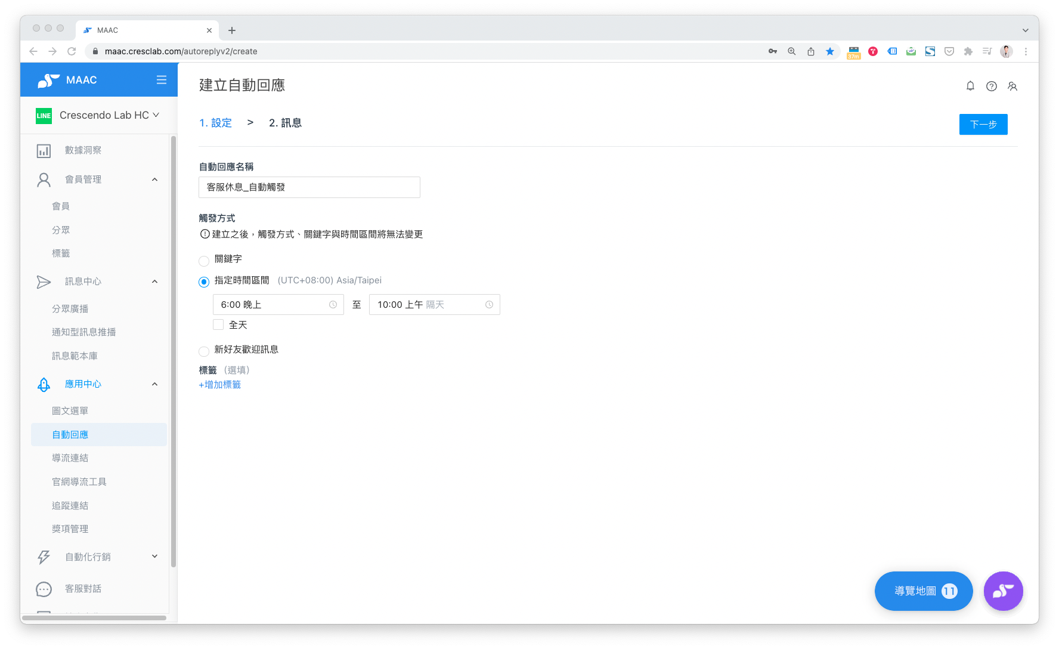Open 通知型訊息推播 in the sidebar
1059x649 pixels.
tap(83, 332)
